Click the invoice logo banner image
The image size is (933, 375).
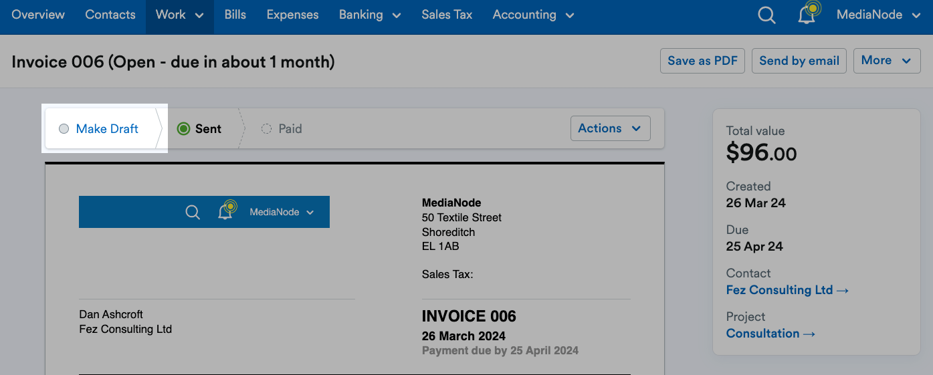coord(204,212)
